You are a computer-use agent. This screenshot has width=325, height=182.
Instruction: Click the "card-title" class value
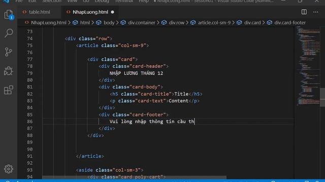154,94
